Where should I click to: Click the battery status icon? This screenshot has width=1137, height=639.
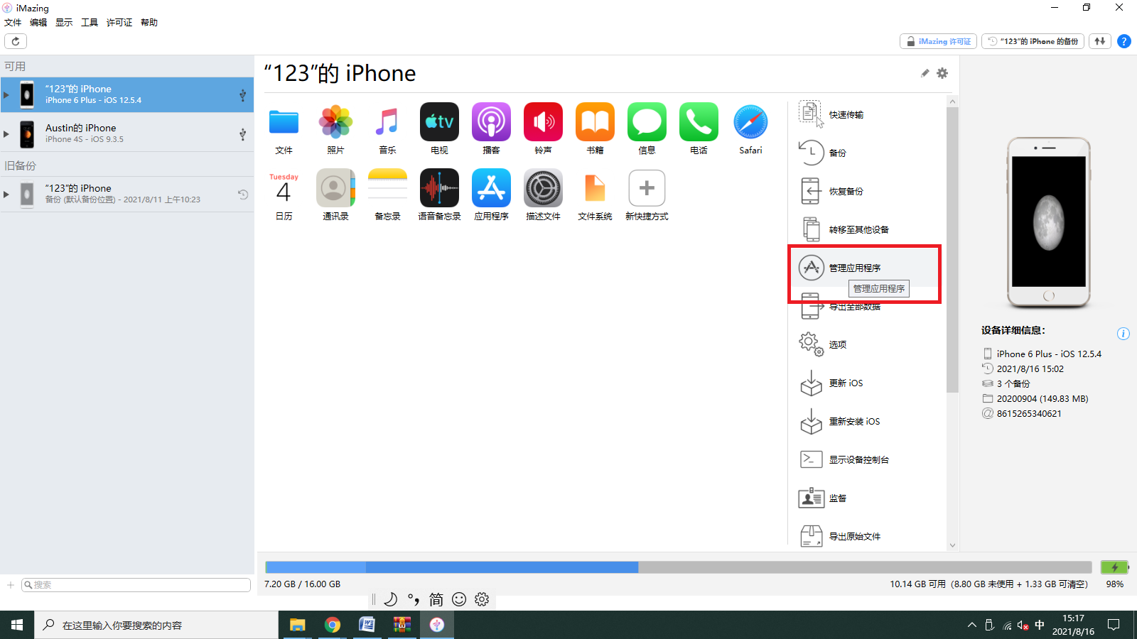pos(1114,567)
